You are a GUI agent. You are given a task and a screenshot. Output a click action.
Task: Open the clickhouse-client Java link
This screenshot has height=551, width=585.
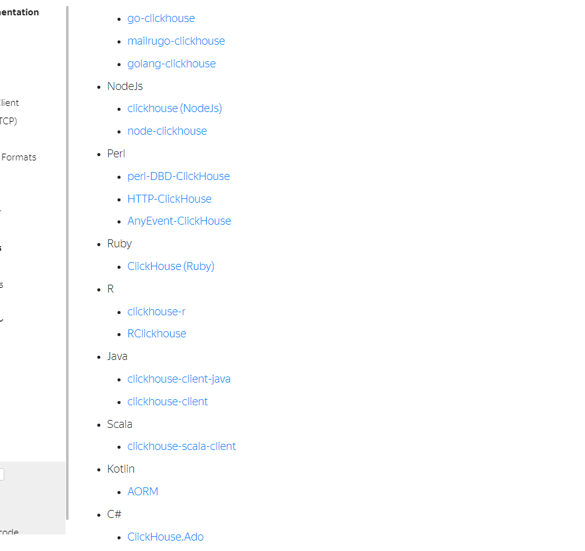pos(167,402)
